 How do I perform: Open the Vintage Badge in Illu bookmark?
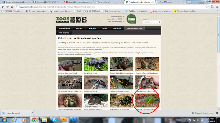(185, 11)
